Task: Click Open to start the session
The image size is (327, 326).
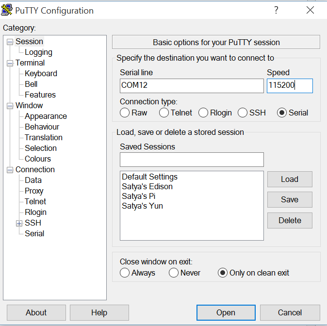Action: click(226, 312)
